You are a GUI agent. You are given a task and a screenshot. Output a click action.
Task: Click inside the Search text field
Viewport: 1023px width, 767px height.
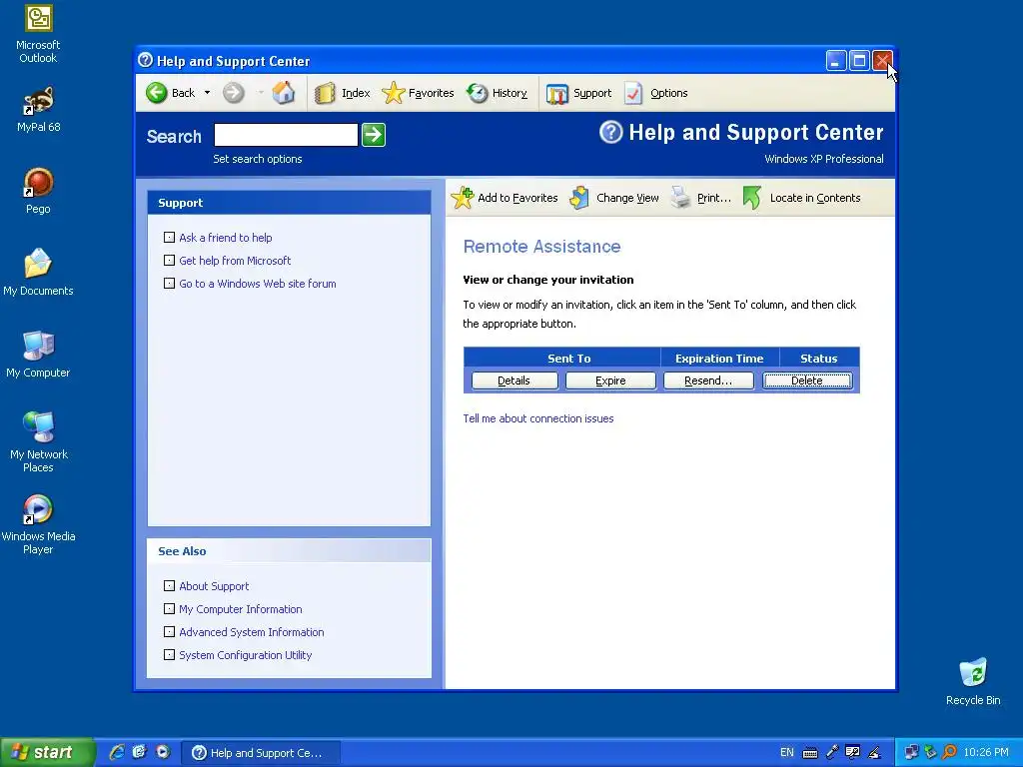pos(286,135)
